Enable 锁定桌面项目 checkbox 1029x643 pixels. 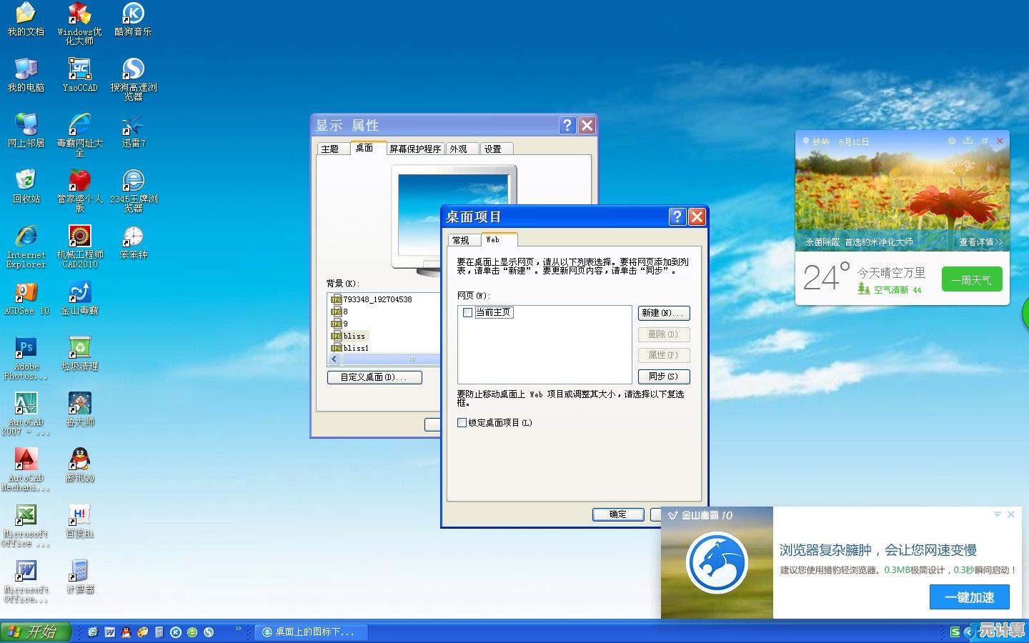click(462, 423)
